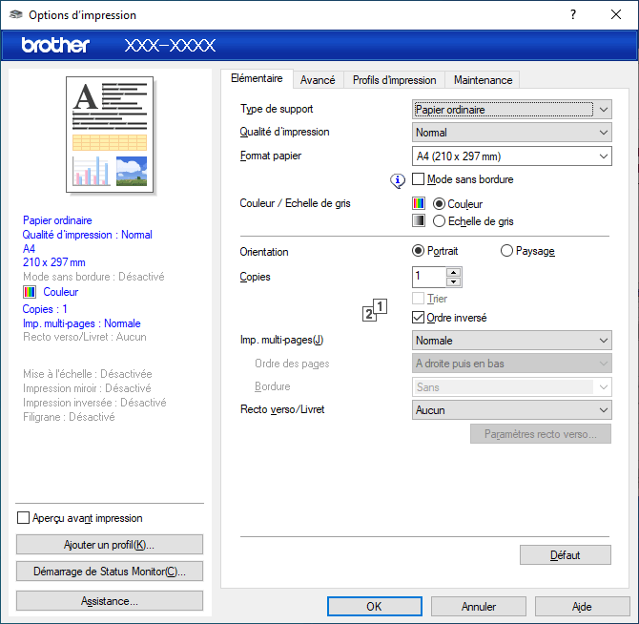Click the Brother logo in the header

point(55,45)
